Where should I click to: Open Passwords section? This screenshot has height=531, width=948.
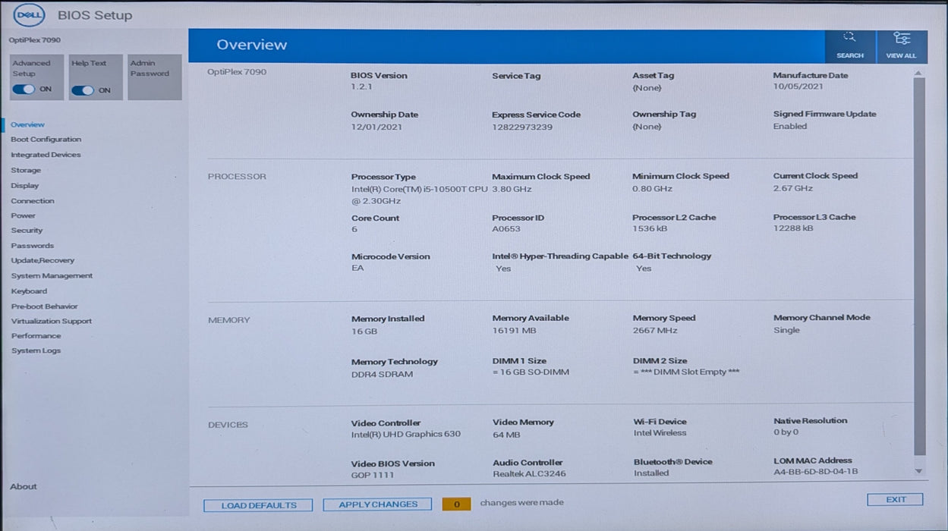32,246
